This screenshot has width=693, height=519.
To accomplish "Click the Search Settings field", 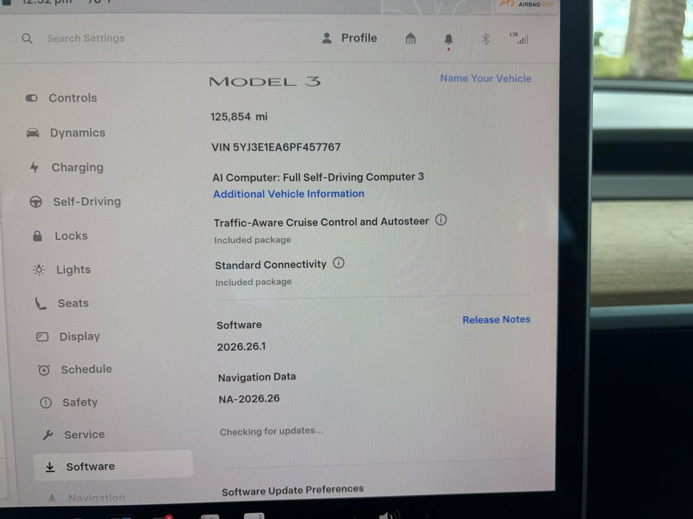I will (x=86, y=38).
